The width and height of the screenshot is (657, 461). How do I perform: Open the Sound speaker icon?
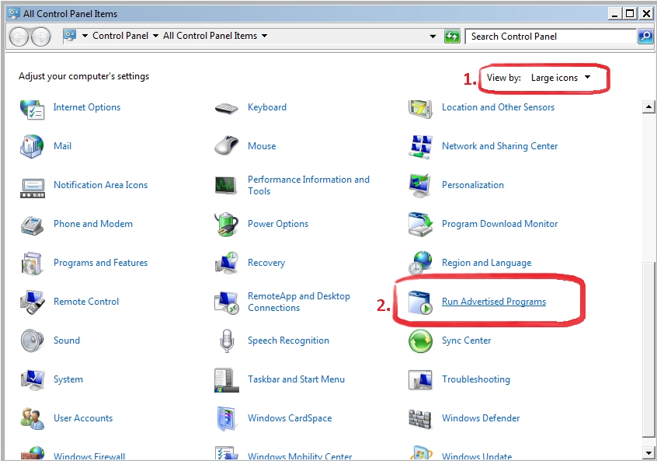[33, 341]
